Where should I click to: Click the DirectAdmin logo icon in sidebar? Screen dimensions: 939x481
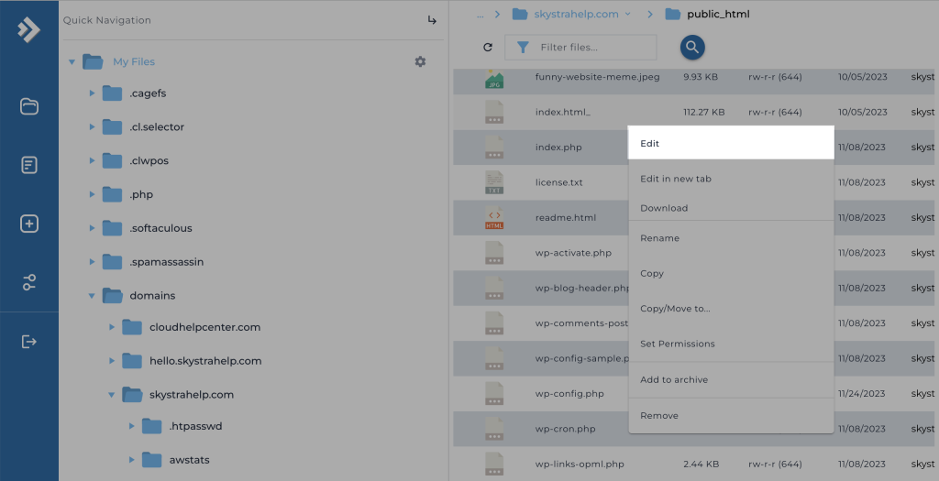28,30
